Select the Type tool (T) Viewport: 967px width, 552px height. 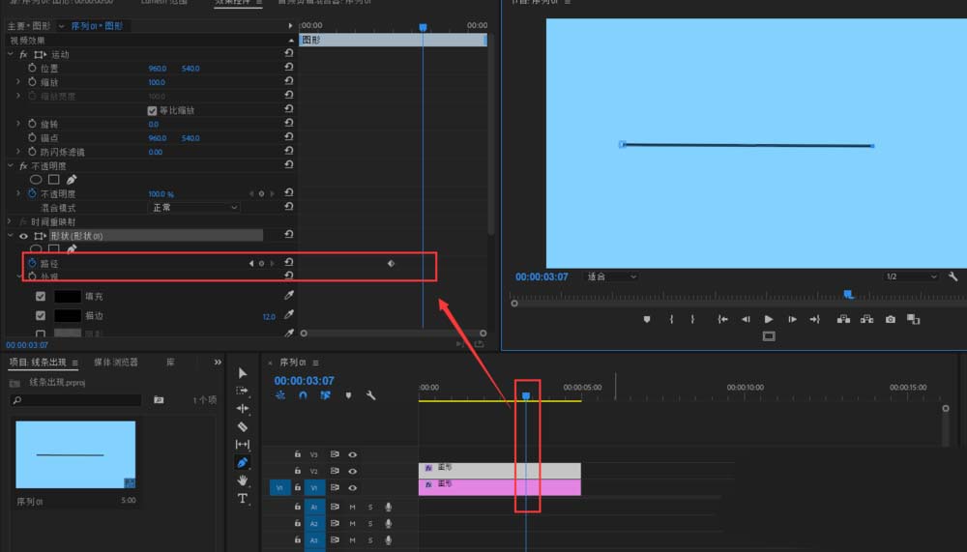243,498
